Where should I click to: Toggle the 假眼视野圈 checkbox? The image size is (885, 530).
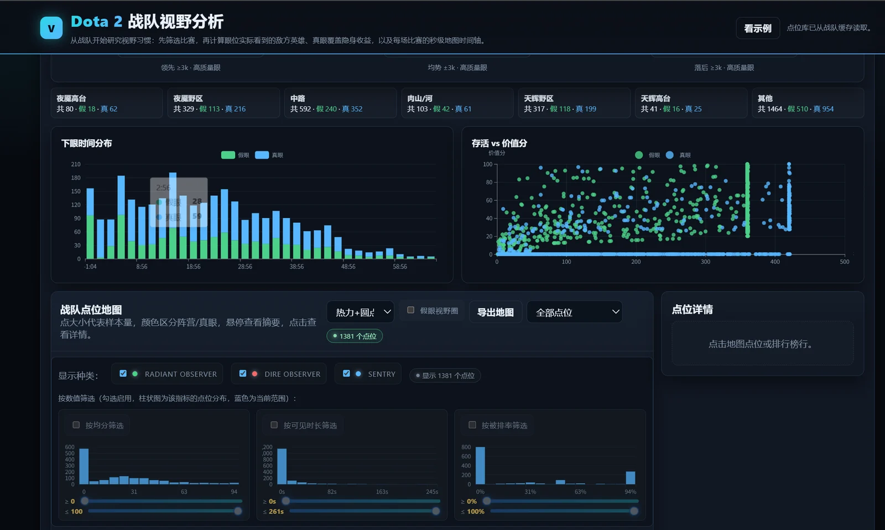pyautogui.click(x=410, y=310)
